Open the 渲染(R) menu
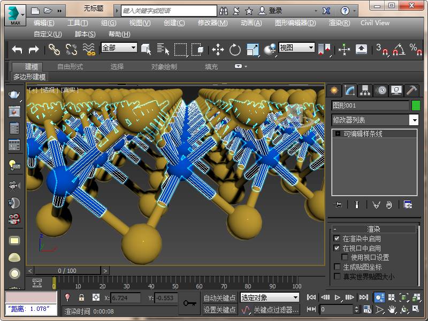 coord(339,23)
